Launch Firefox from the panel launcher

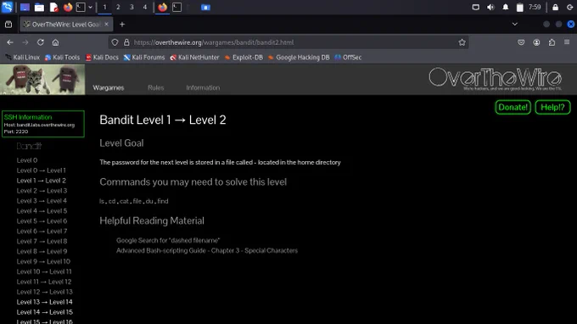[68, 8]
